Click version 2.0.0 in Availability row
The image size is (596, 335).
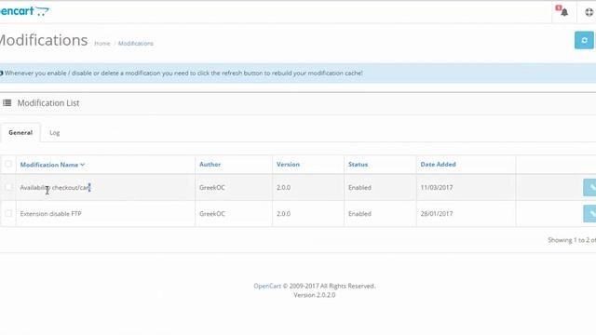283,187
